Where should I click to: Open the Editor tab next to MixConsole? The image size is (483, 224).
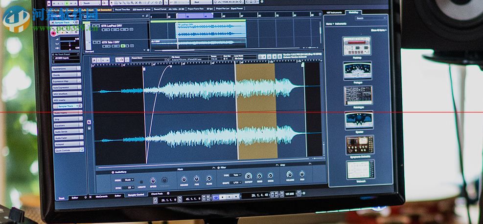pyautogui.click(x=117, y=196)
